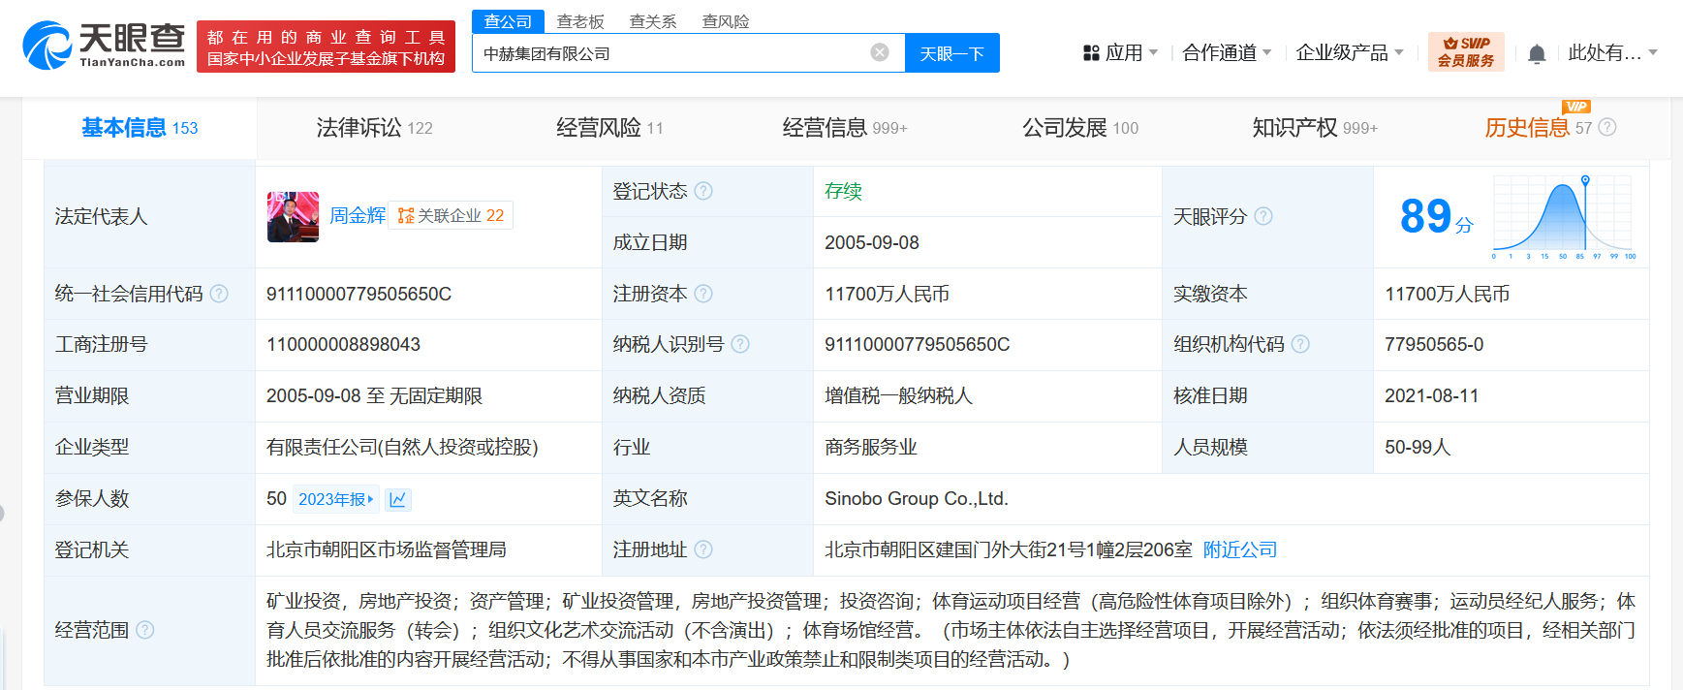The height and width of the screenshot is (690, 1683).
Task: Click the company type 有限责任公司(自然人投资或控股)
Action: point(402,447)
